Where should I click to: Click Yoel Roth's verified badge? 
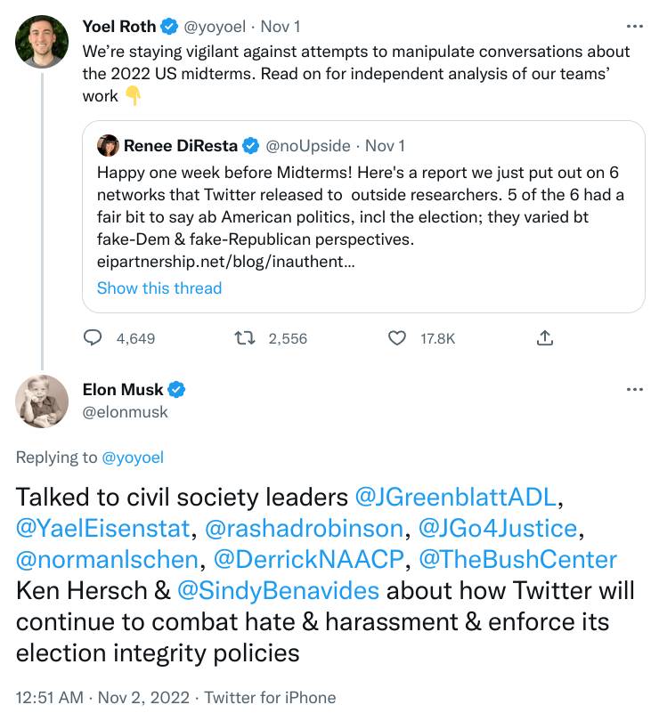pyautogui.click(x=170, y=27)
